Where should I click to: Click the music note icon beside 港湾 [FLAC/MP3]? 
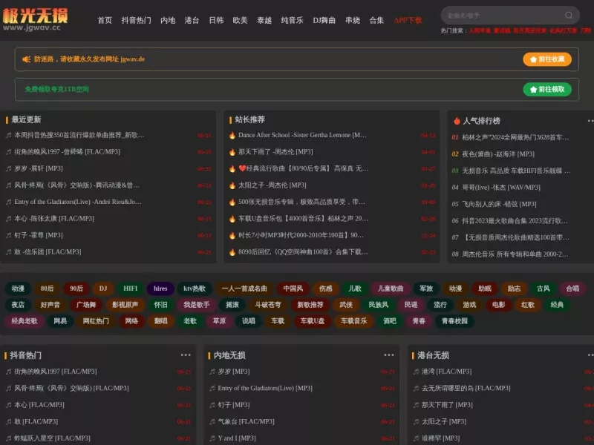pyautogui.click(x=416, y=372)
